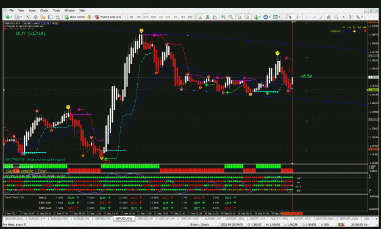381x229 pixels.
Task: Switch timeframe to MN
Action: pyautogui.click(x=190, y=17)
